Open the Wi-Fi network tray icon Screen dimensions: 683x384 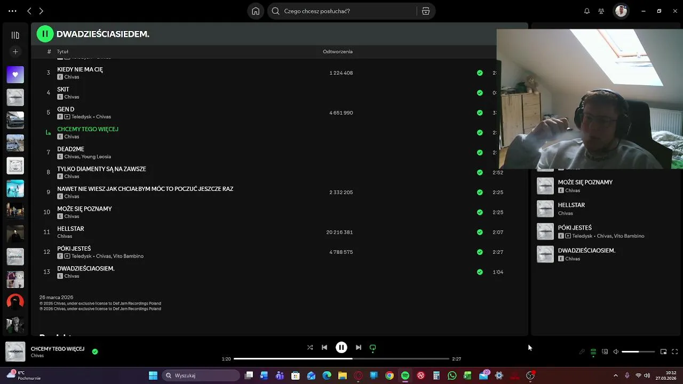(x=638, y=375)
